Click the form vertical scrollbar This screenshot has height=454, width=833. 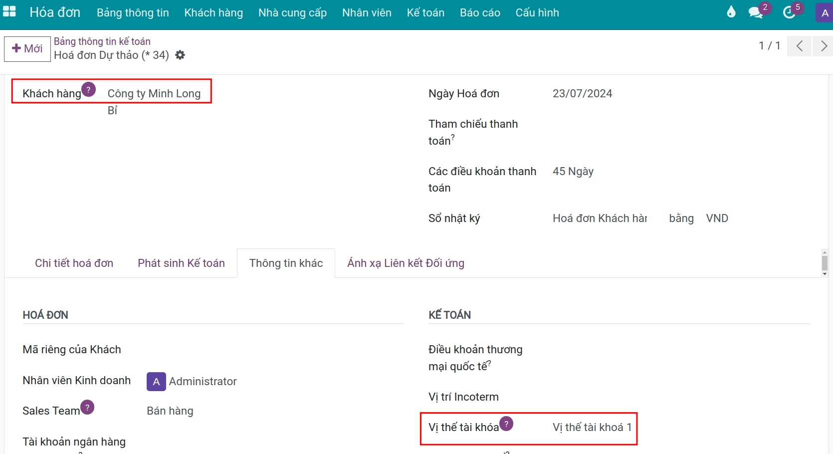(x=825, y=263)
